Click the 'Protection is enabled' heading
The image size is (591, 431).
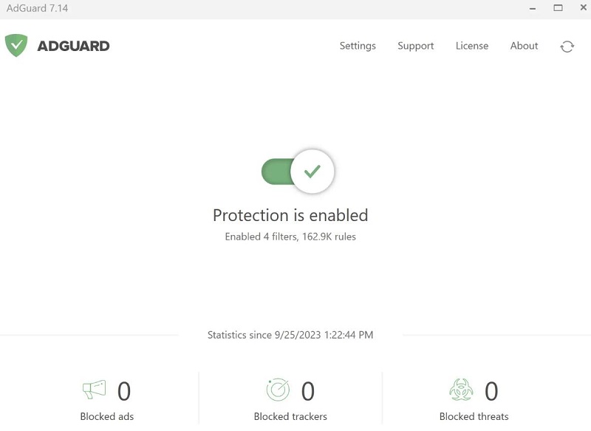[290, 215]
